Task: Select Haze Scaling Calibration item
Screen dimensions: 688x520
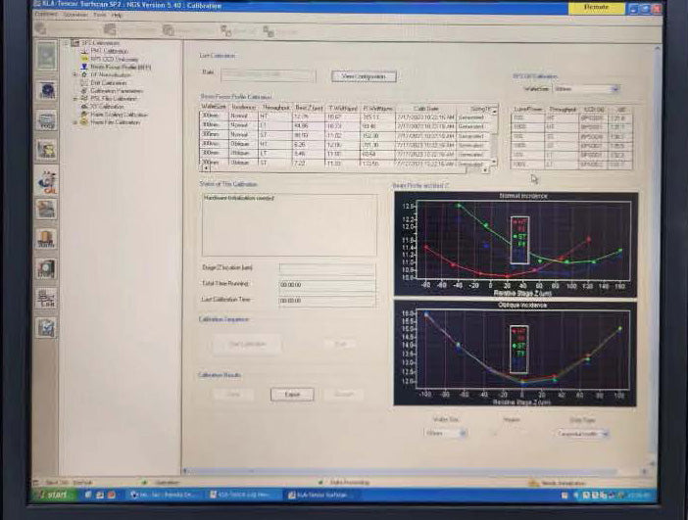Action: [x=120, y=115]
